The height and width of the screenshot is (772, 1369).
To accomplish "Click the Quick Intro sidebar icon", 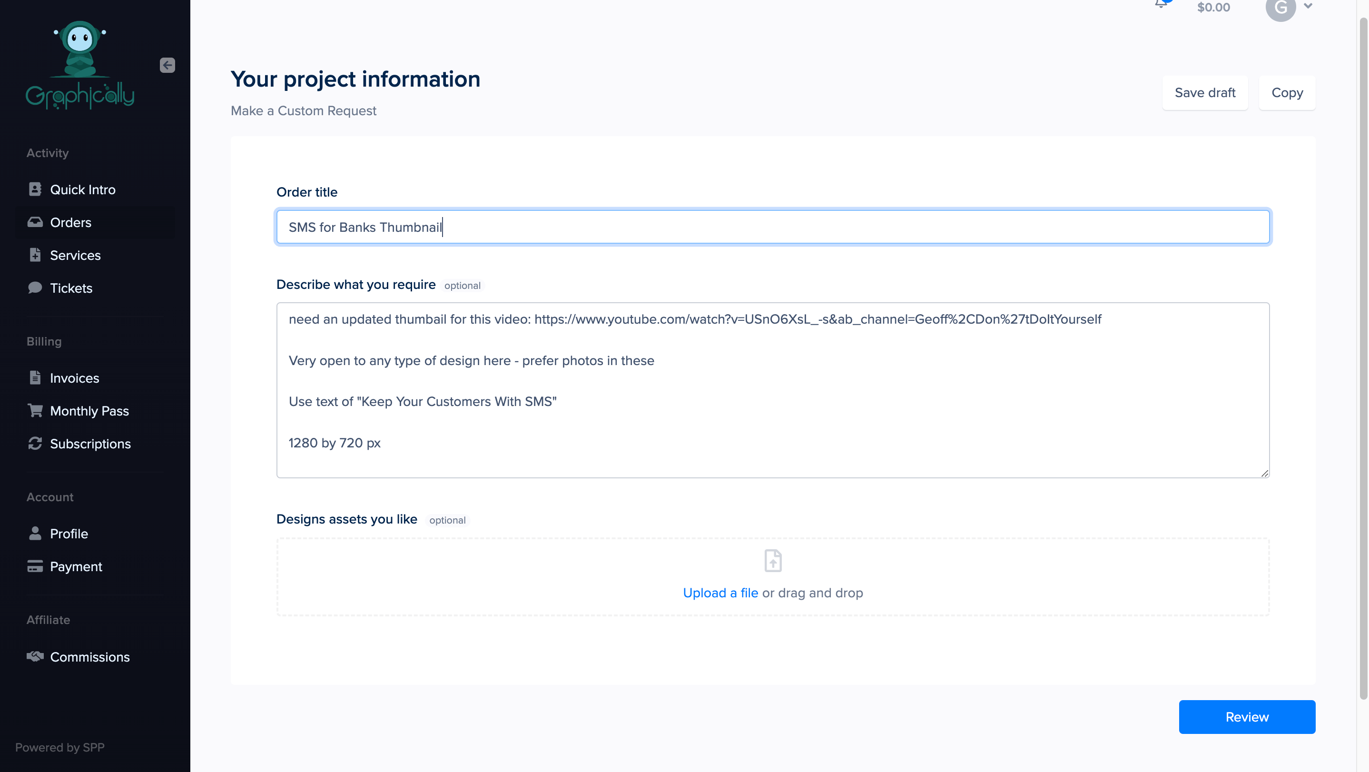I will point(35,189).
